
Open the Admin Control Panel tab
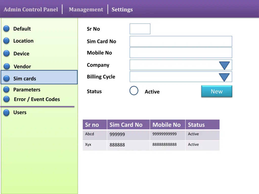point(31,10)
